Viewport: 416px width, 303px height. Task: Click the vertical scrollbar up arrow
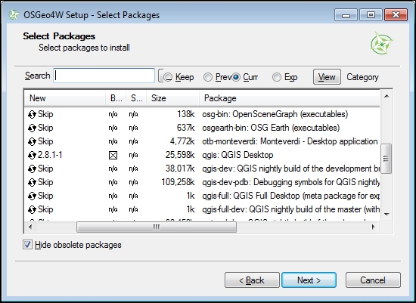point(387,96)
